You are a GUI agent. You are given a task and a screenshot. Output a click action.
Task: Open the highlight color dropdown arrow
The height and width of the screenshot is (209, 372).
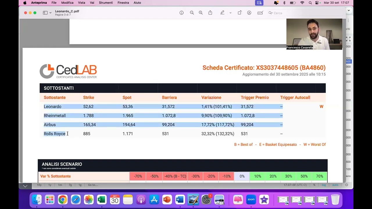230,13
